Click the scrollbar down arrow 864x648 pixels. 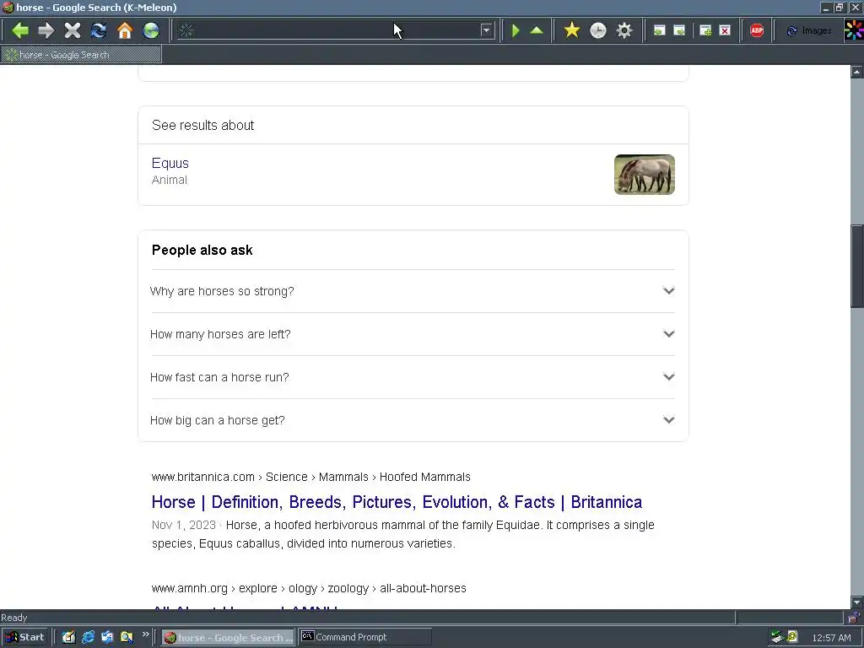[x=857, y=602]
